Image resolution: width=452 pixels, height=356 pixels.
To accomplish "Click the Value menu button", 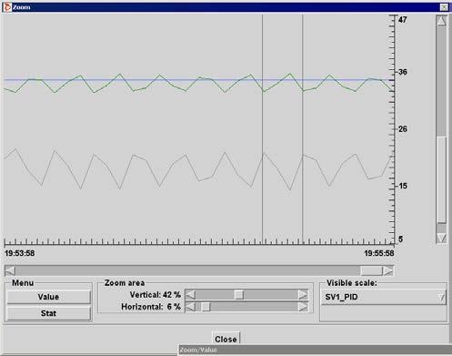I will 48,297.
